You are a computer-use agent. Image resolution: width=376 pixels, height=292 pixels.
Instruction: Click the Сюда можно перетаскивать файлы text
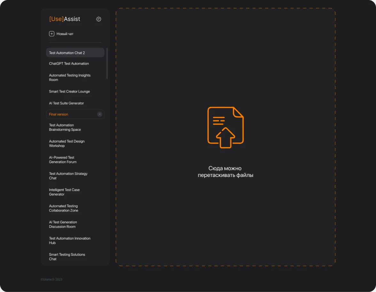click(x=225, y=172)
